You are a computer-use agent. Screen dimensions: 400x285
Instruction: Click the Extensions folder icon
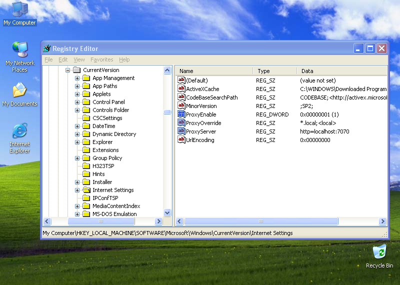tap(86, 150)
